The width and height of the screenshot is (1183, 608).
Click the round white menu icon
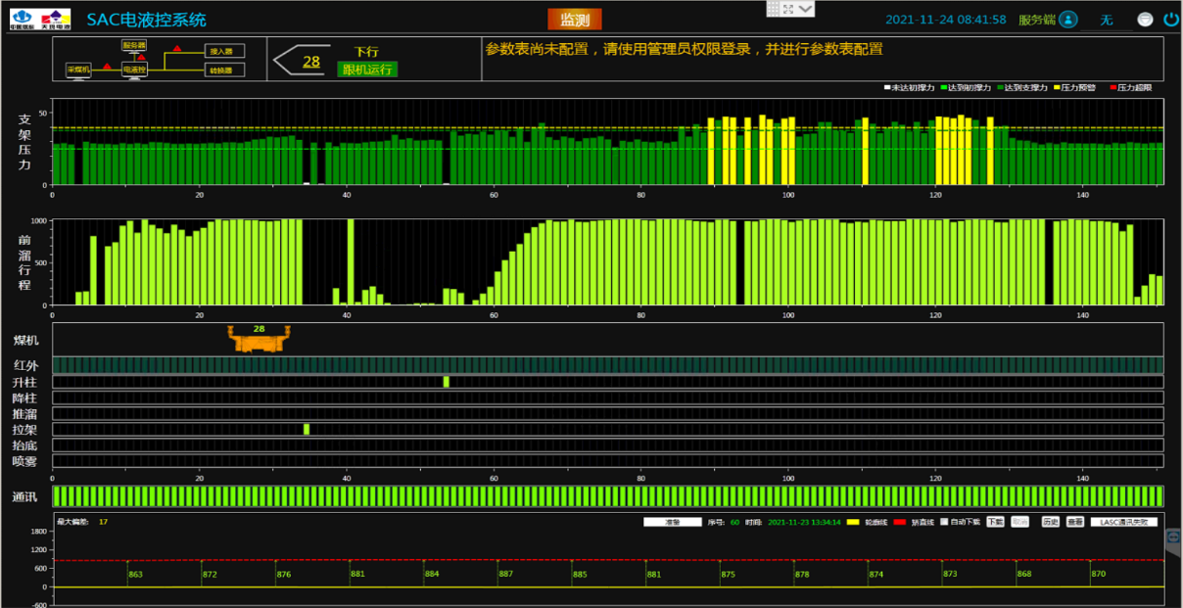[1145, 20]
